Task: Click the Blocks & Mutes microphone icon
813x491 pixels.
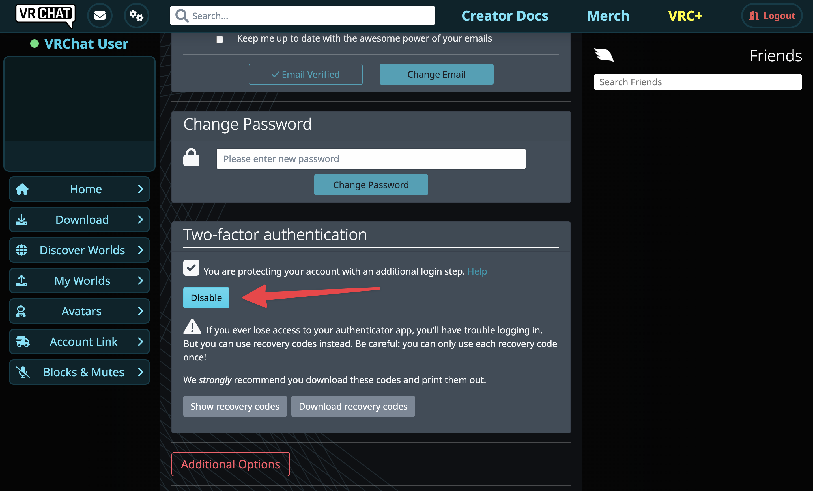Action: (x=23, y=372)
